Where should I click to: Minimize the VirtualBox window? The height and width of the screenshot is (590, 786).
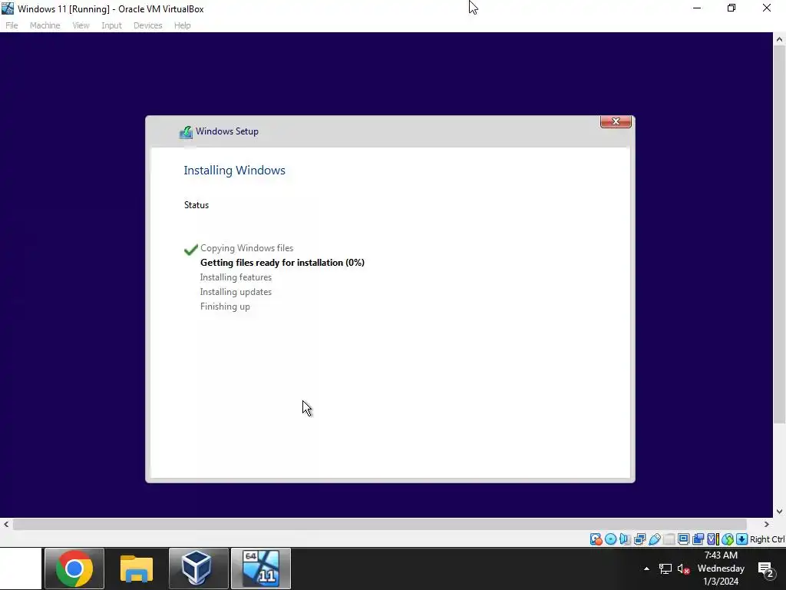[697, 8]
